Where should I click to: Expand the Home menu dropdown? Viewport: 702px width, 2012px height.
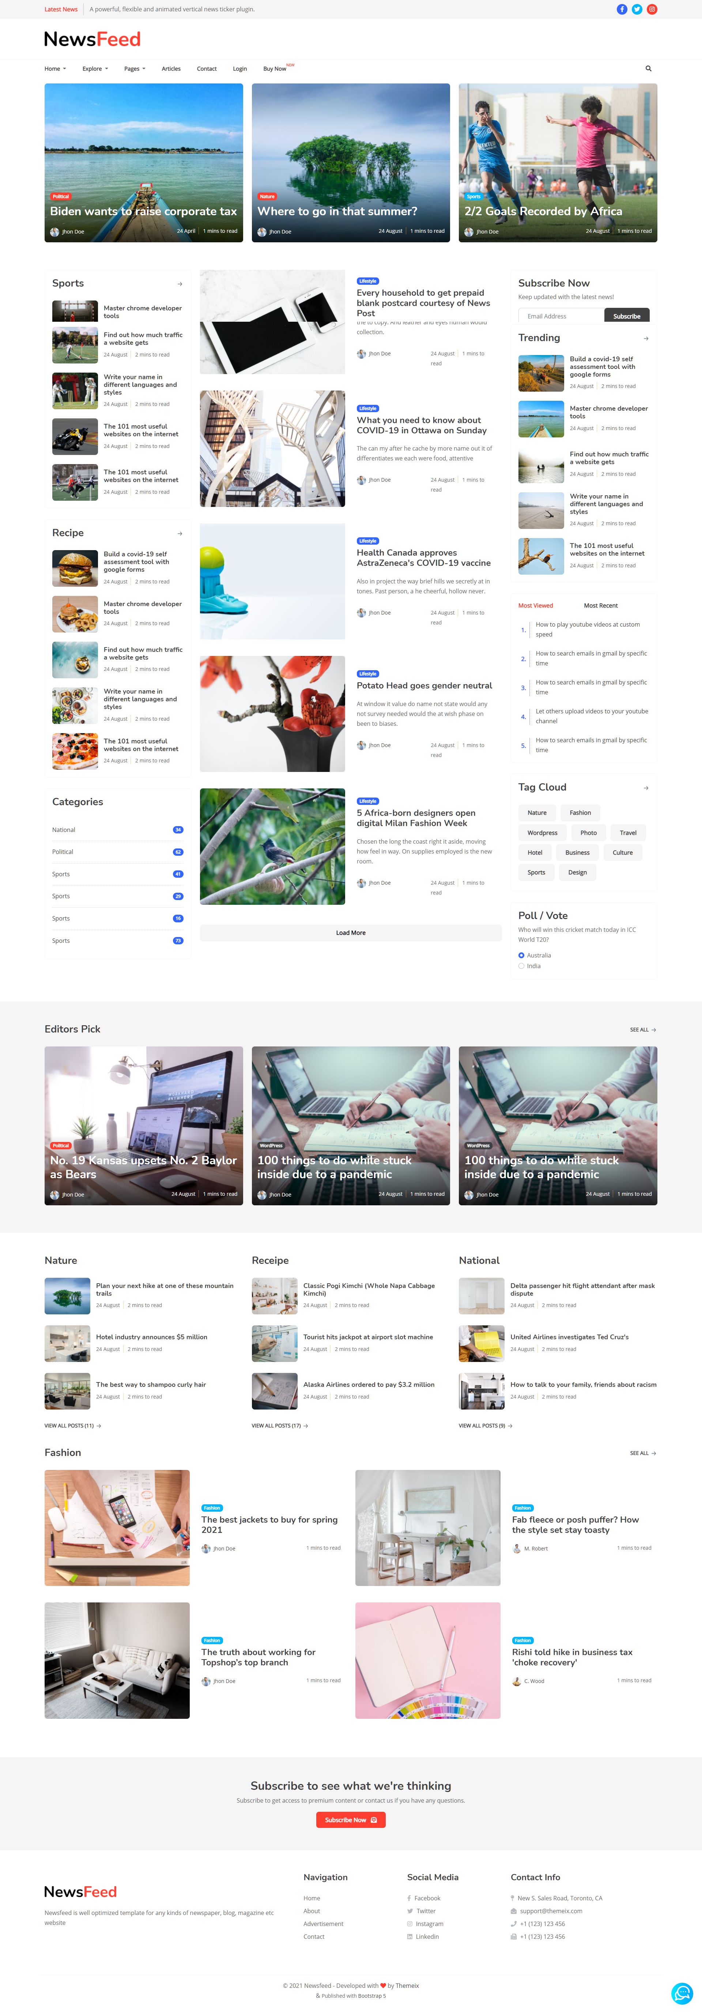pyautogui.click(x=54, y=69)
